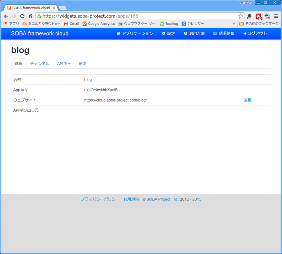This screenshot has width=282, height=254.
Task: Click the 変更 link for website
Action: pos(248,100)
